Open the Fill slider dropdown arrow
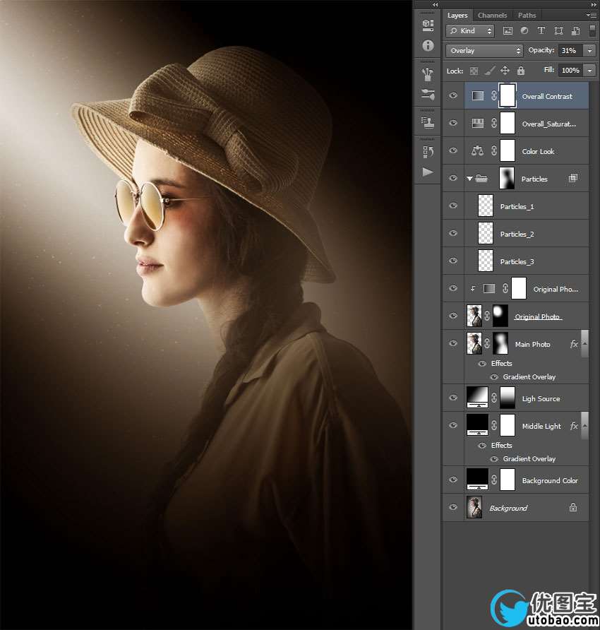This screenshot has width=600, height=630. [589, 71]
